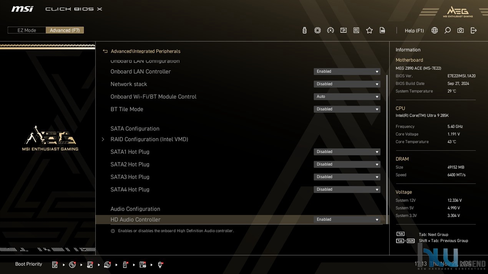488x274 pixels.
Task: Click DRAM size 49152 MB value
Action: 456,167
